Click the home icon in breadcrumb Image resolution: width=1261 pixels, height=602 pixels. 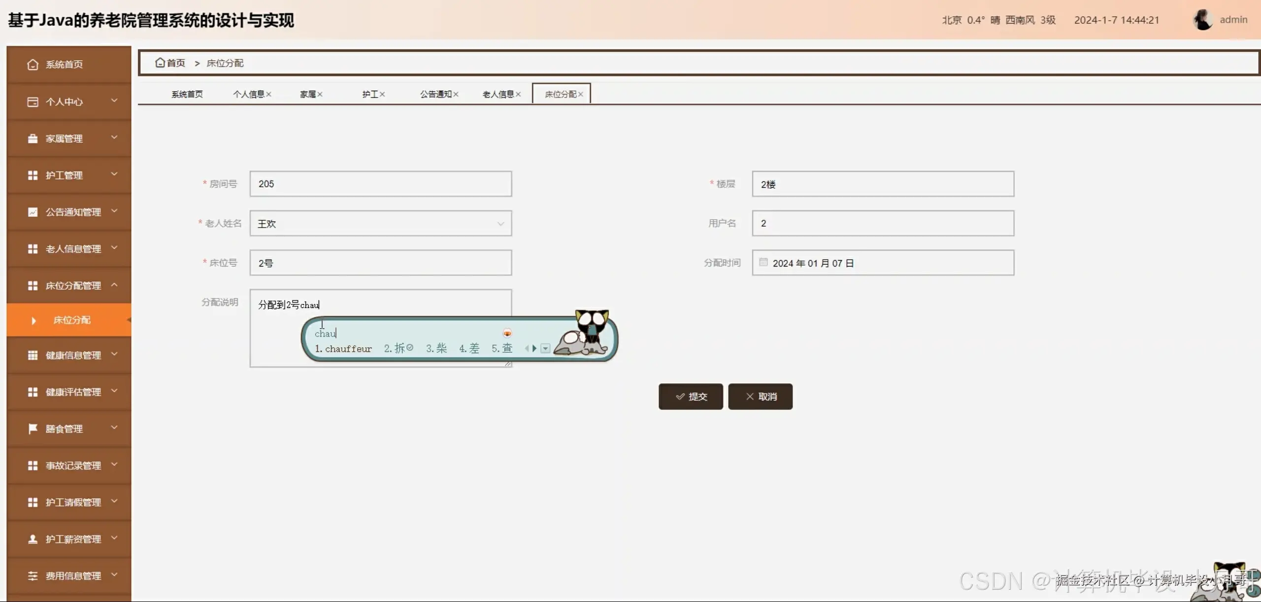click(160, 63)
